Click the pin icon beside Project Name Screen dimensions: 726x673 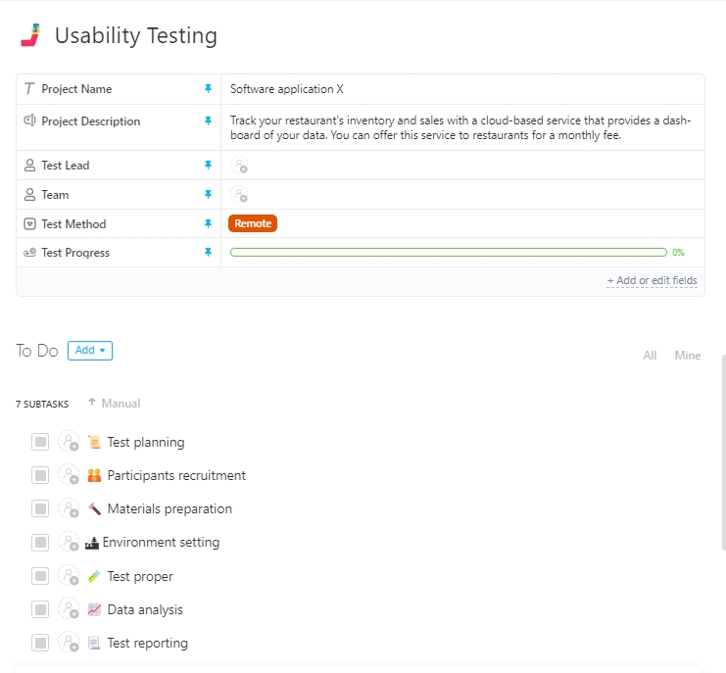click(208, 89)
